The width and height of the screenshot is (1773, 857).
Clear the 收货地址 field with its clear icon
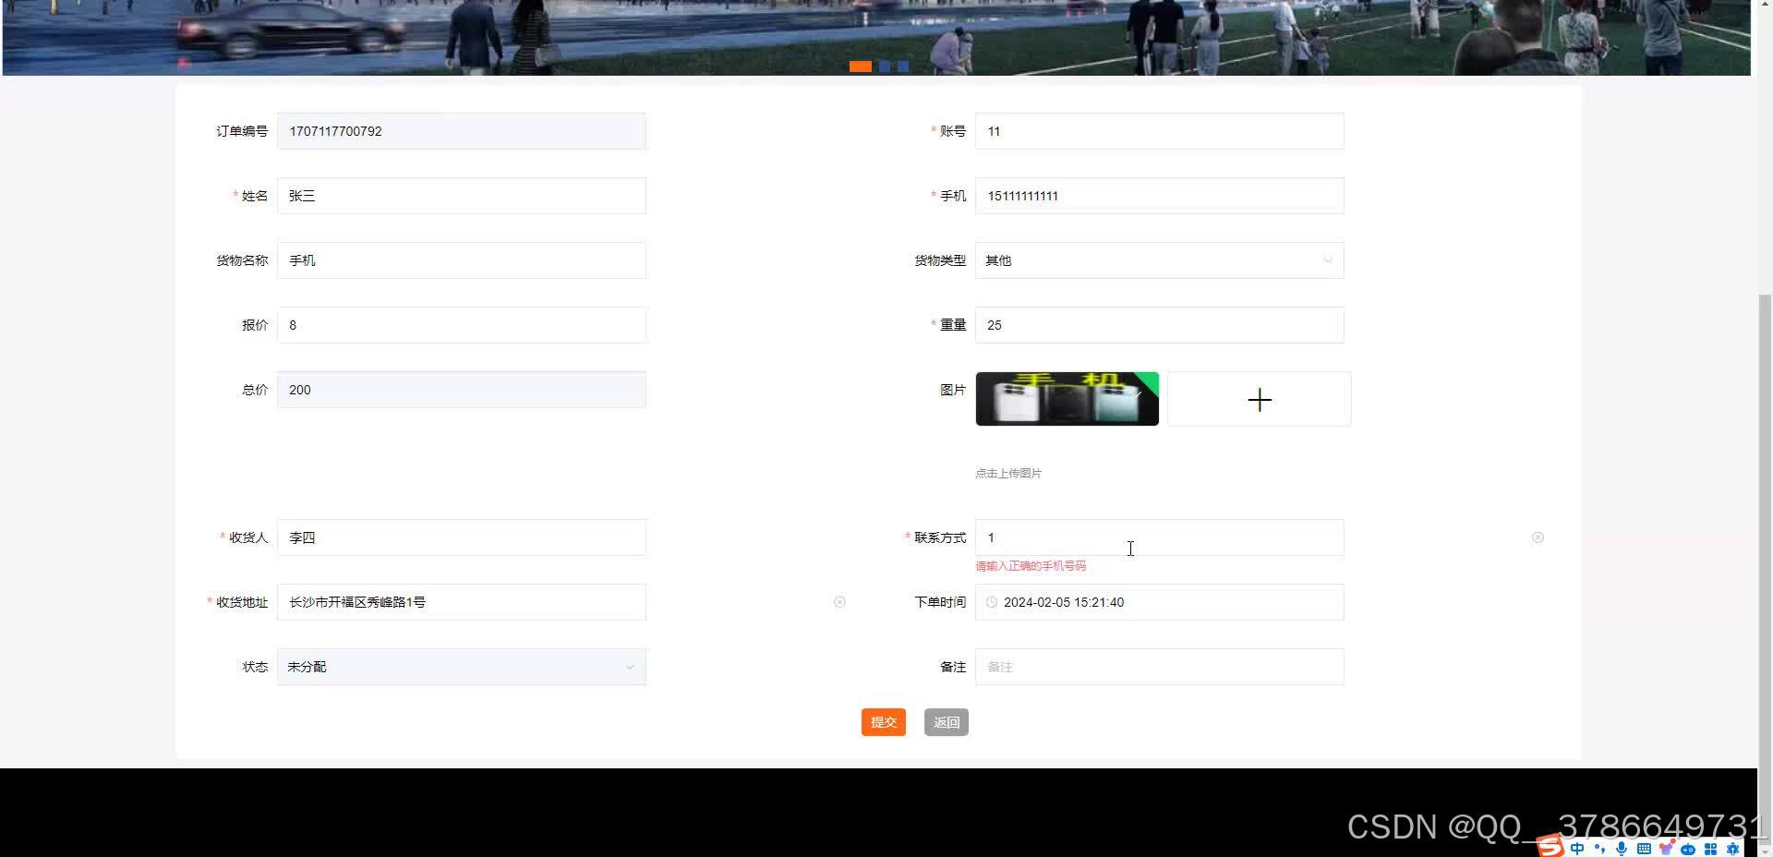tap(839, 602)
